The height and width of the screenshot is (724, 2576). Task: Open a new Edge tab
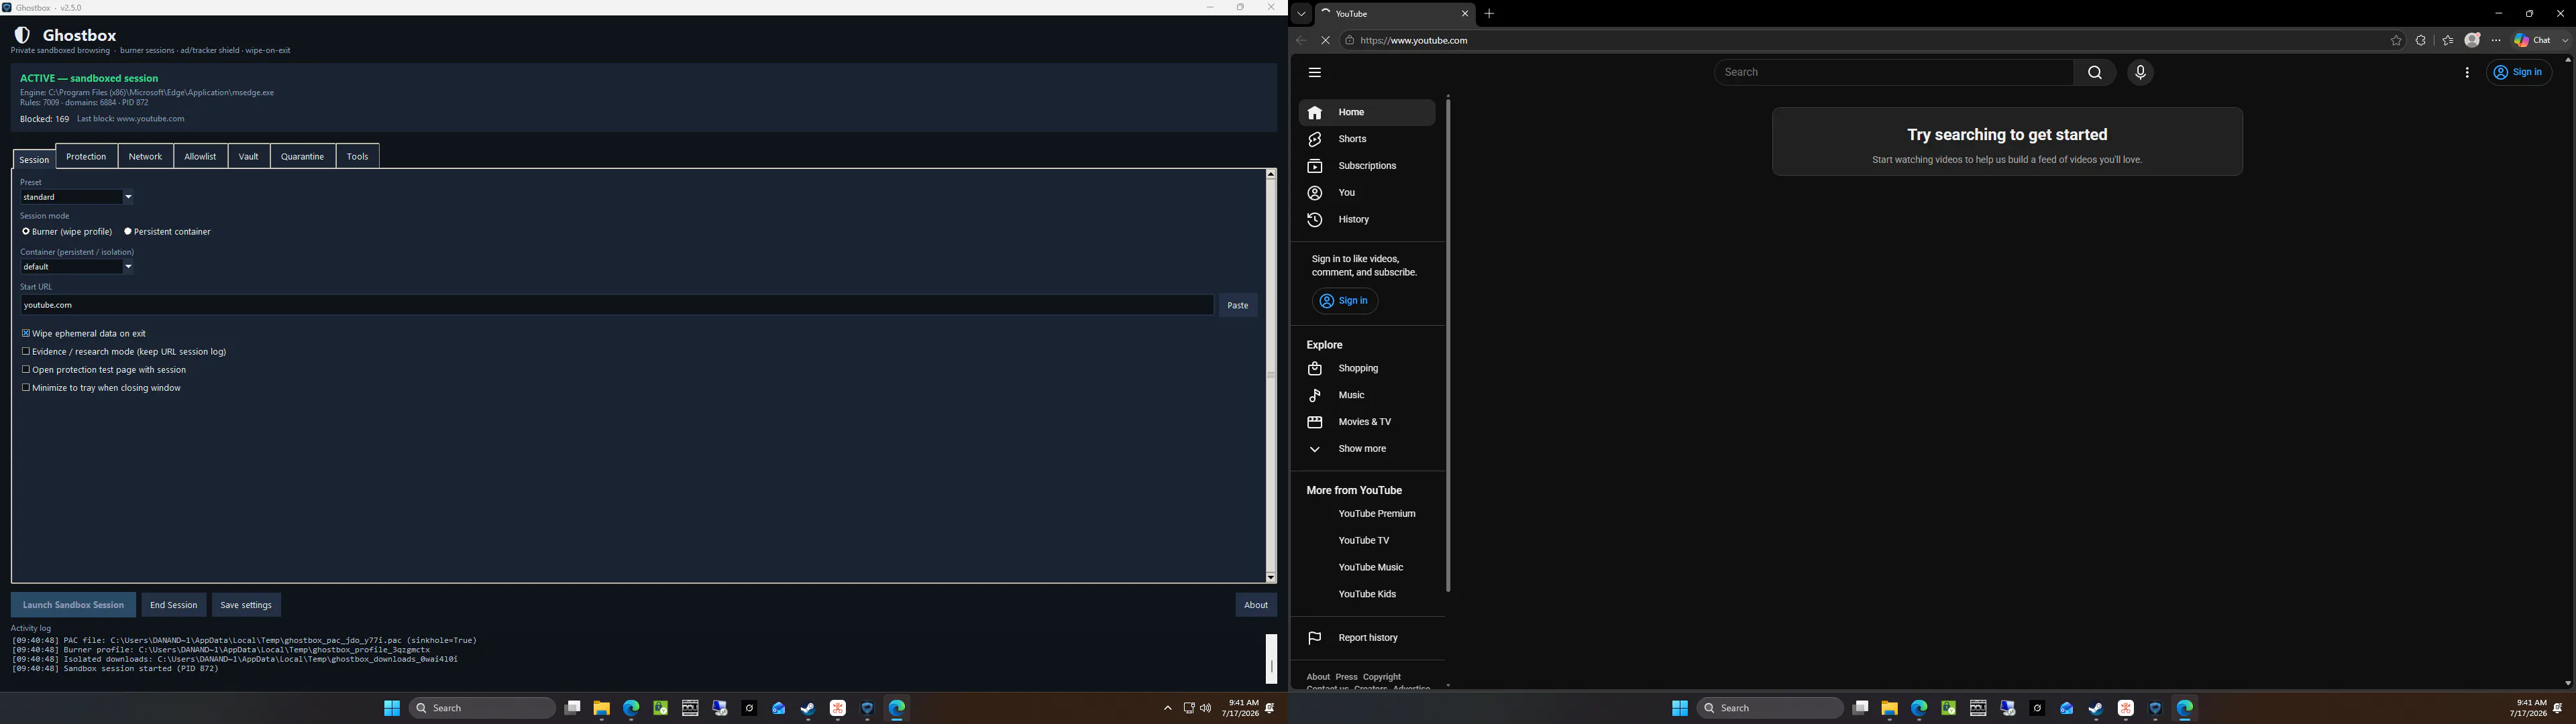(x=1489, y=14)
